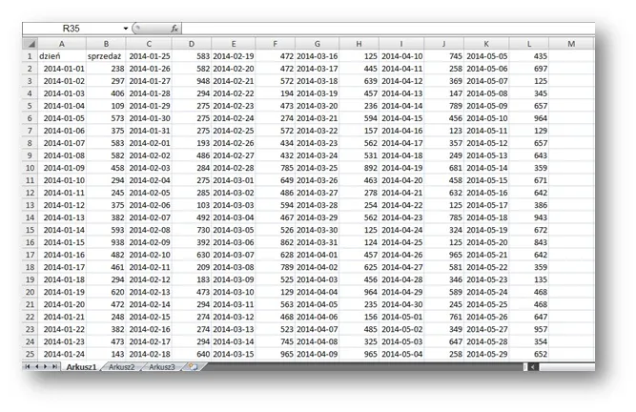Image resolution: width=636 pixels, height=412 pixels.
Task: Click cell with value 103
Action: (x=192, y=205)
